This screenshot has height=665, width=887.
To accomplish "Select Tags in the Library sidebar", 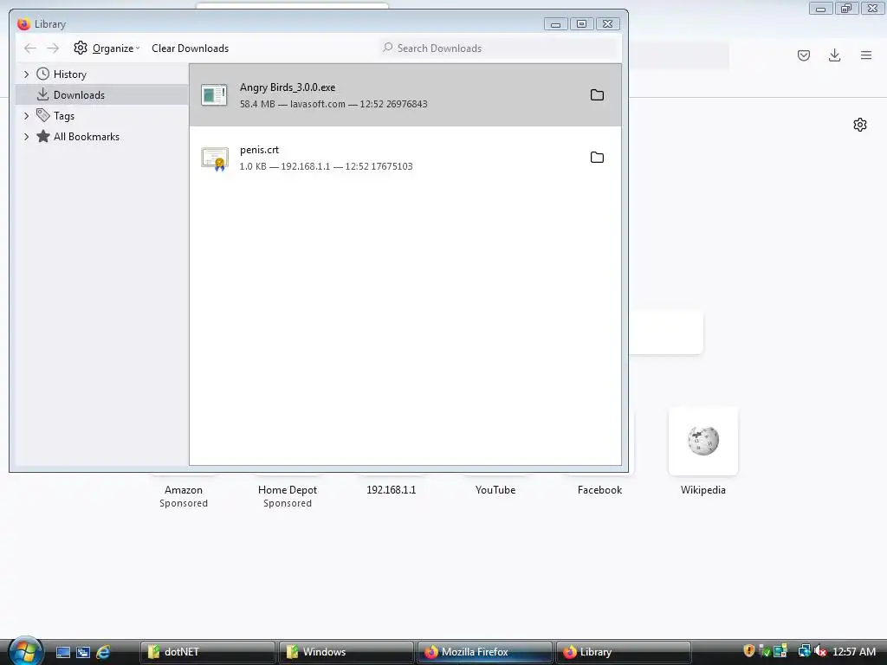I will click(64, 116).
